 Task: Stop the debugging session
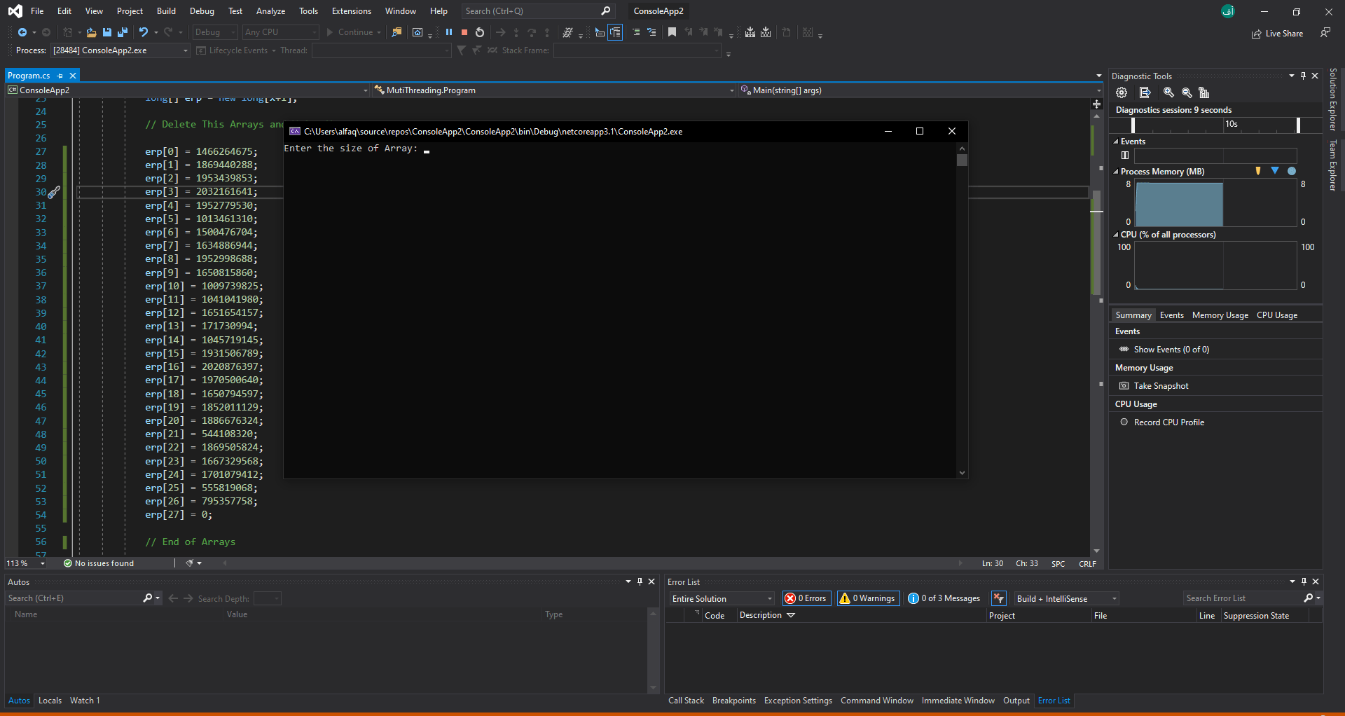[x=464, y=32]
